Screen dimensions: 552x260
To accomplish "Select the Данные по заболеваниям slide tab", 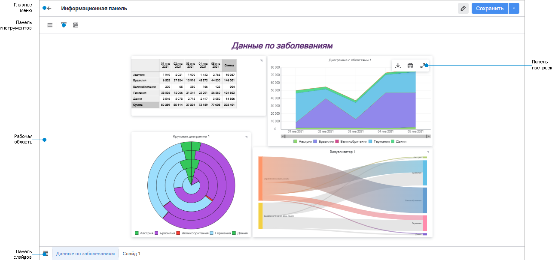I will [x=85, y=254].
